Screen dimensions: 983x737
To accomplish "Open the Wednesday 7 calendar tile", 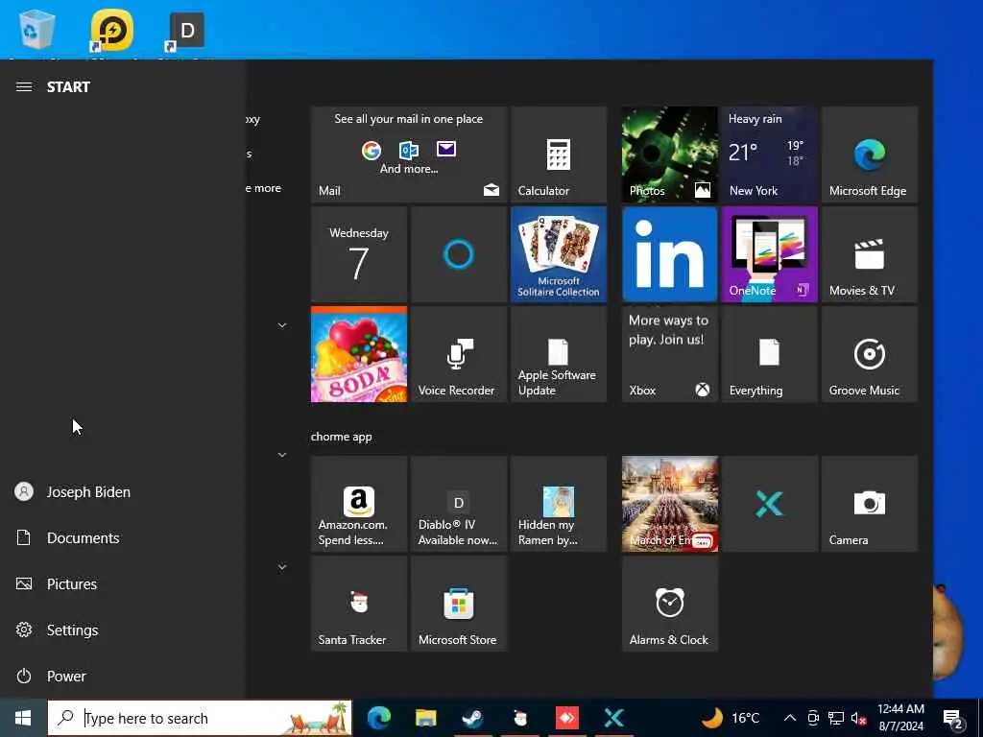I will click(359, 254).
